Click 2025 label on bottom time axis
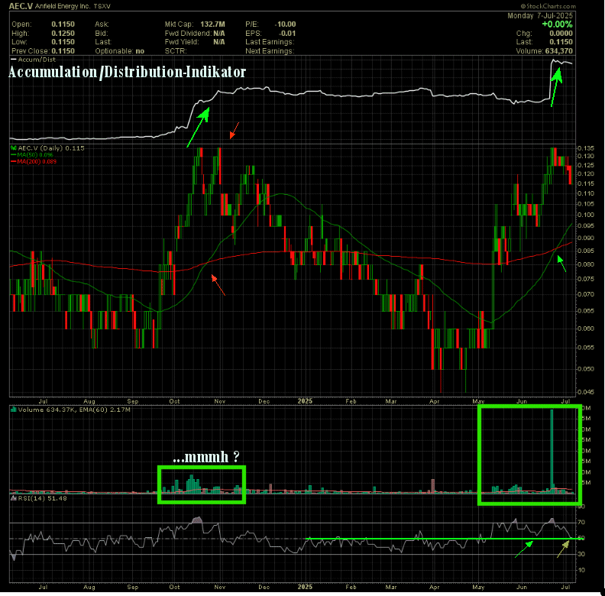605x596 pixels. point(305,587)
